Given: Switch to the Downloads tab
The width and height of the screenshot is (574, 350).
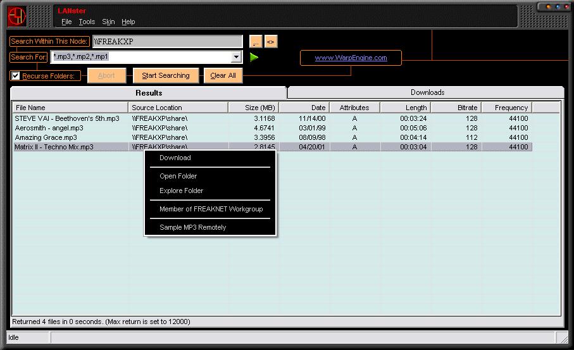Looking at the screenshot, I should click(x=427, y=92).
